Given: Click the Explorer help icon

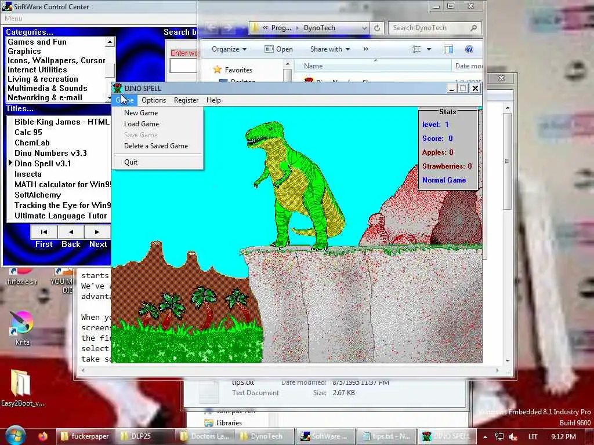Looking at the screenshot, I should tap(469, 49).
